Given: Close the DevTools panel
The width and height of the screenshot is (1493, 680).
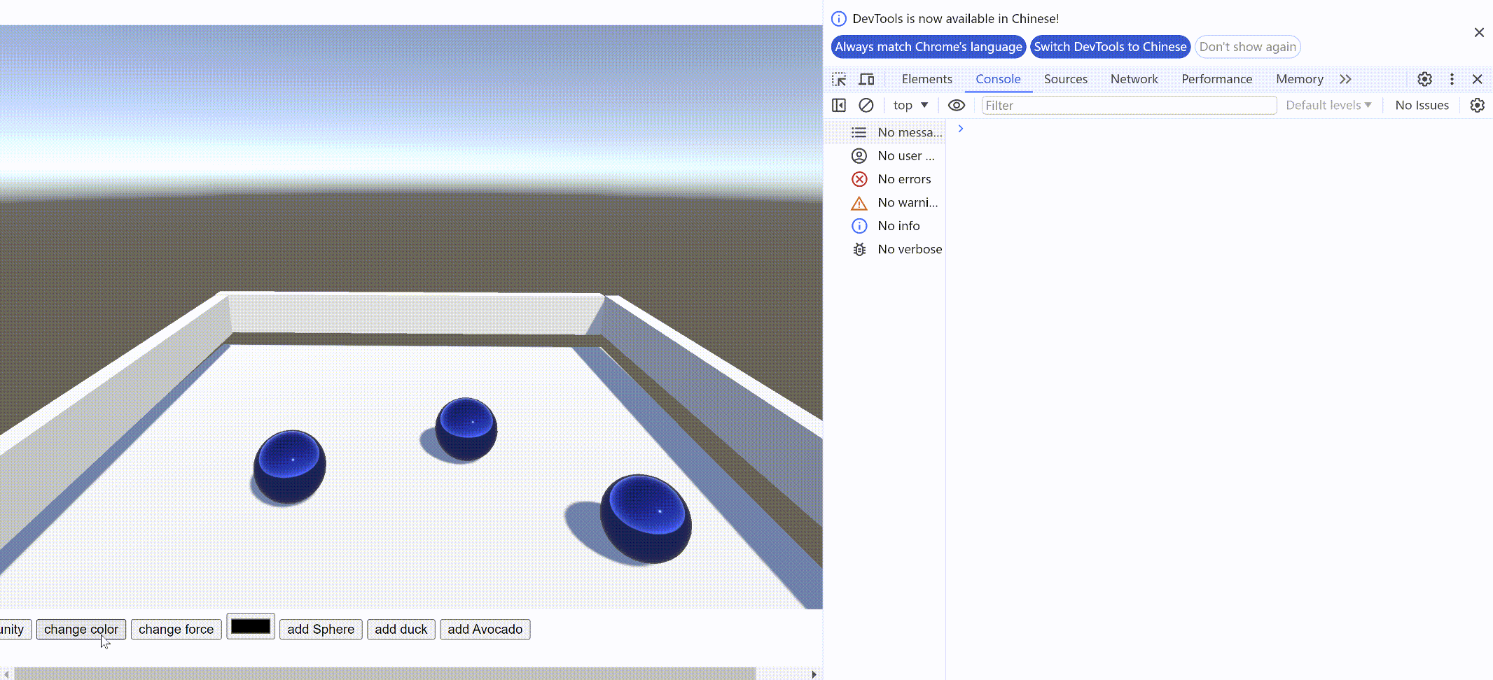Looking at the screenshot, I should [1478, 79].
